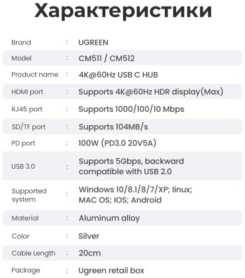Image resolution: width=245 pixels, height=278 pixels.
Task: Click the Supported system label
Action: coord(29,195)
